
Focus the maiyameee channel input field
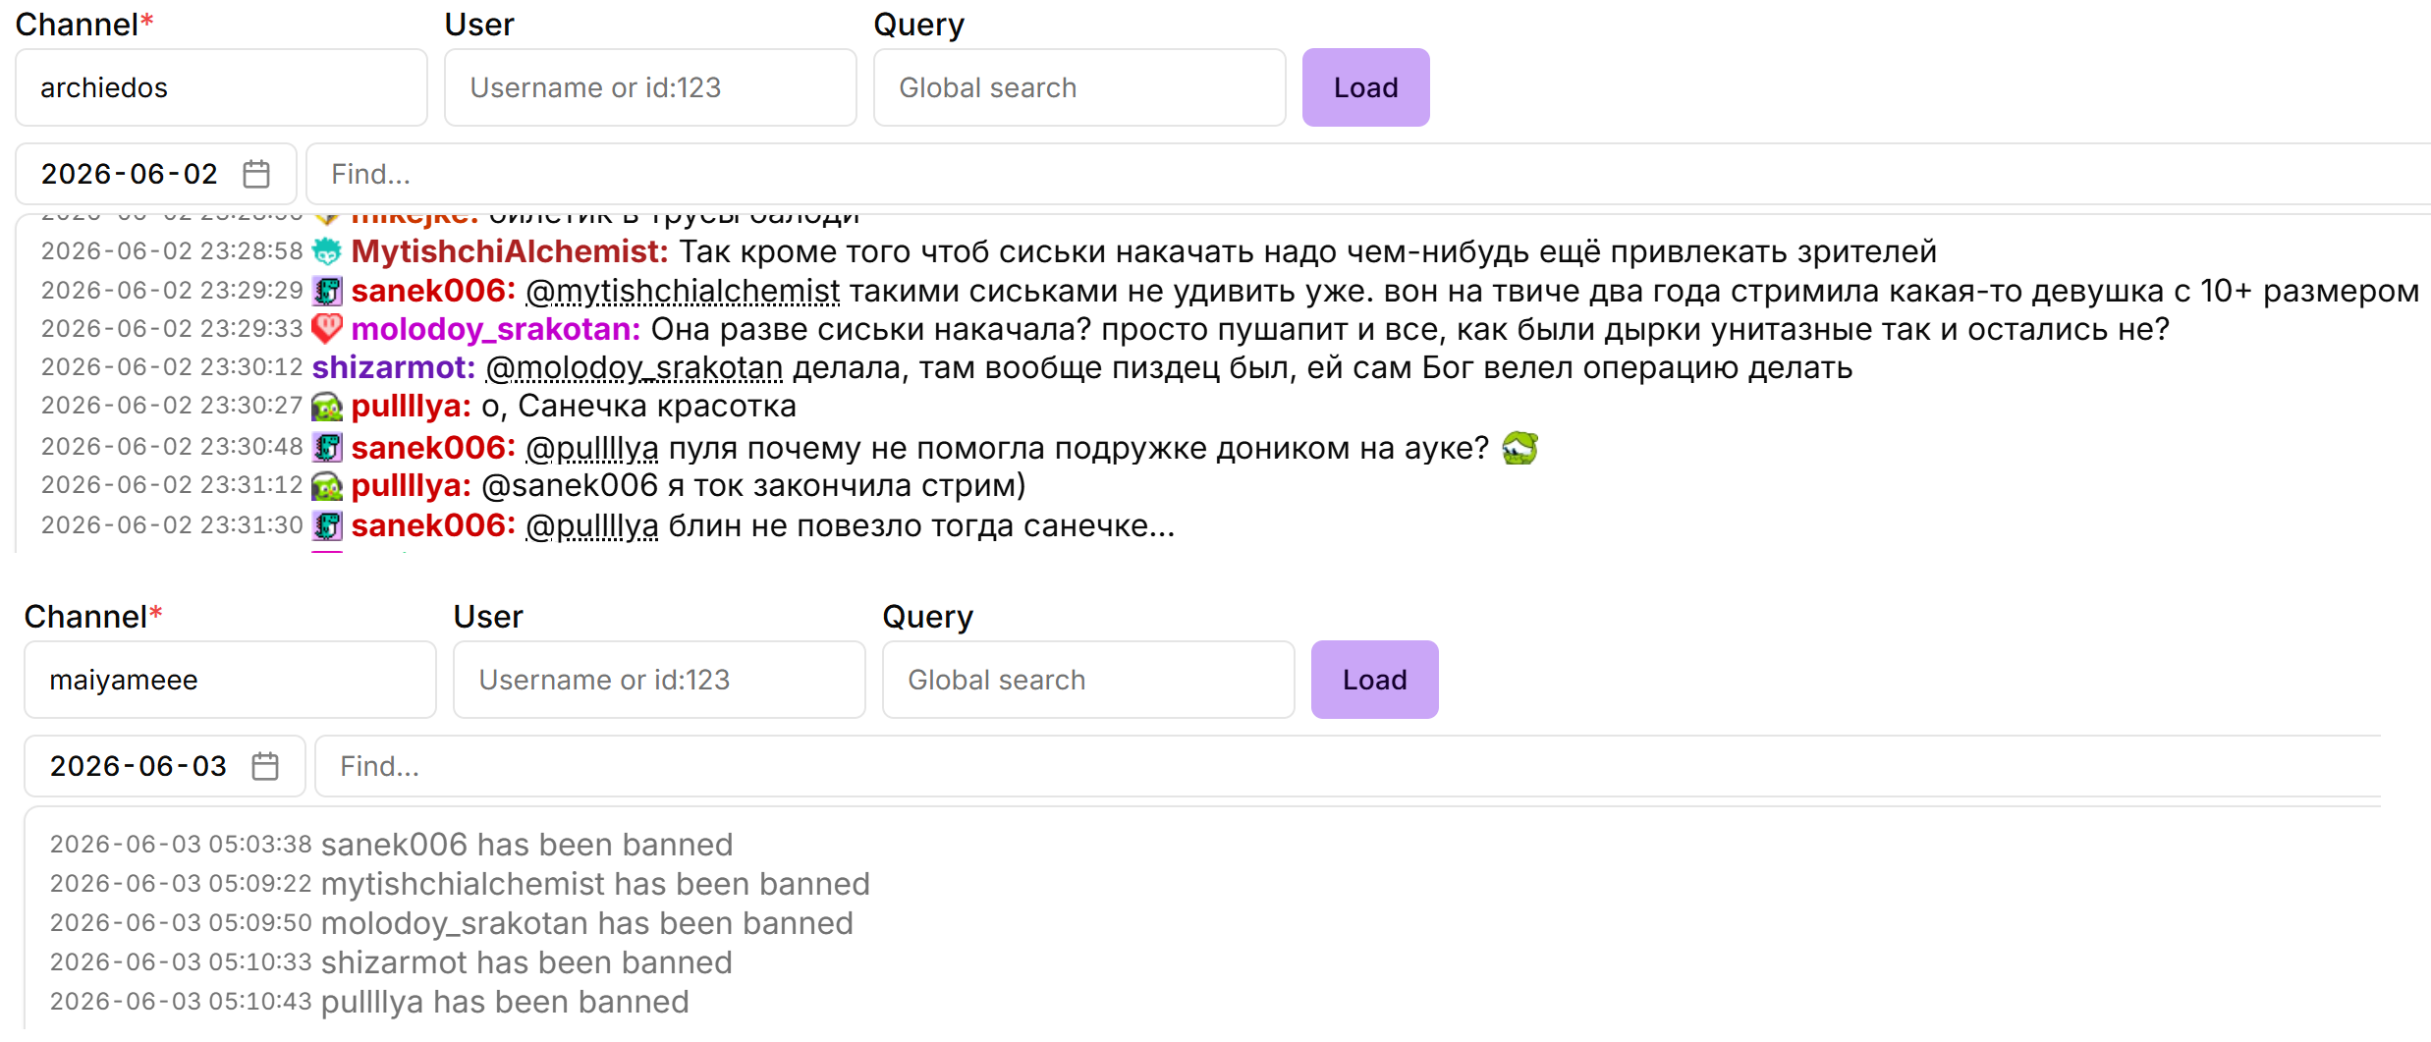tap(230, 680)
